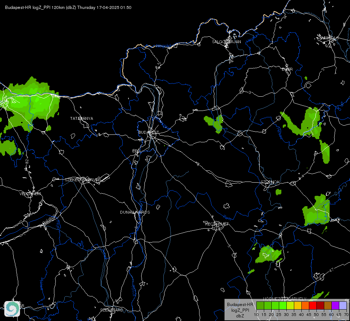
Task: Click the legend scale value 25
Action: [x=278, y=315]
